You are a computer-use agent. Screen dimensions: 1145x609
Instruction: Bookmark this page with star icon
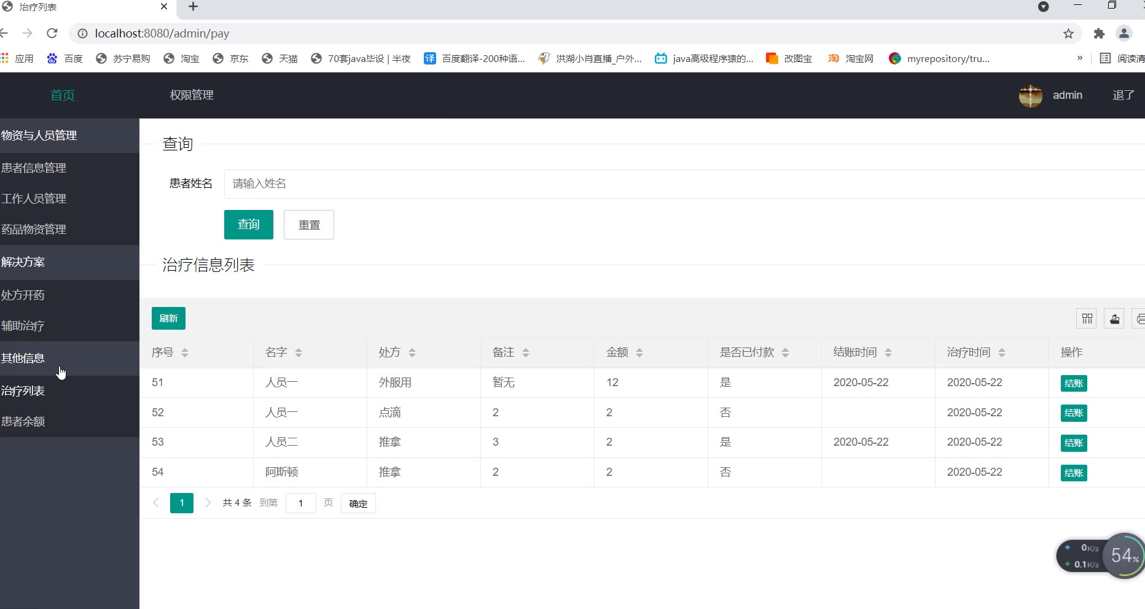tap(1068, 34)
